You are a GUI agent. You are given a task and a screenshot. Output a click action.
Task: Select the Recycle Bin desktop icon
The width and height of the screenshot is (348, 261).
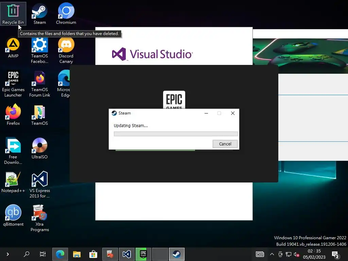pos(13,14)
